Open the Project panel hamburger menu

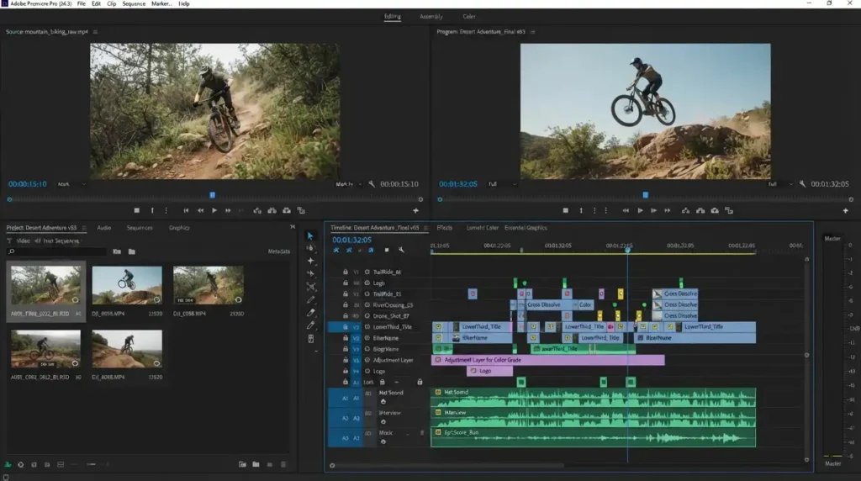(x=84, y=227)
